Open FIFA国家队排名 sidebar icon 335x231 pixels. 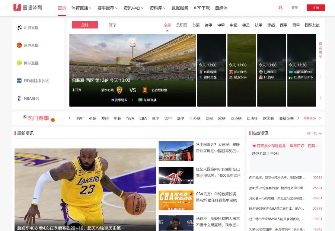point(19,81)
